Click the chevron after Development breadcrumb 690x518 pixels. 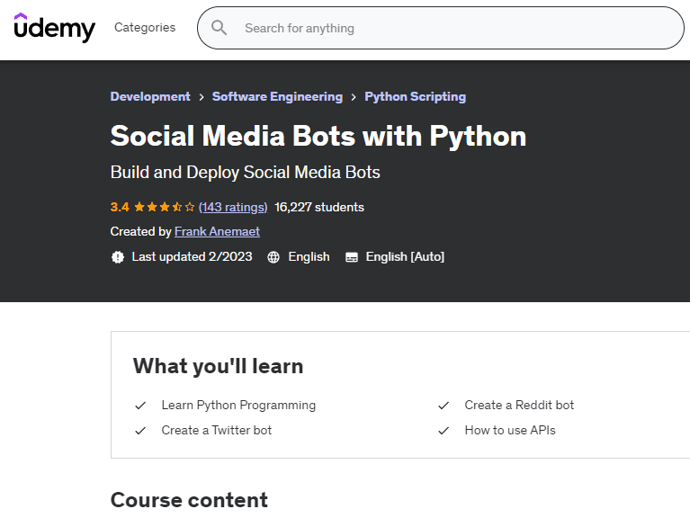pos(202,97)
